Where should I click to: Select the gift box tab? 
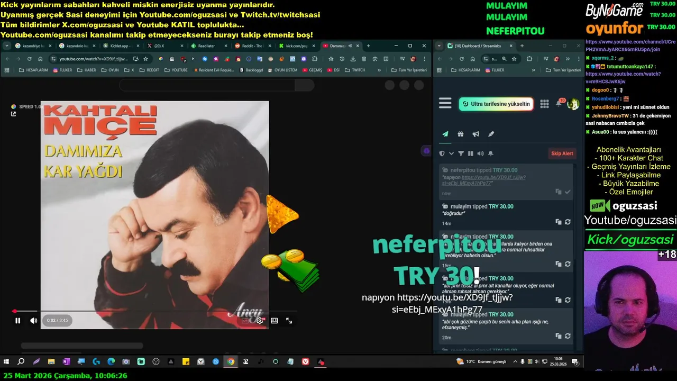point(461,134)
